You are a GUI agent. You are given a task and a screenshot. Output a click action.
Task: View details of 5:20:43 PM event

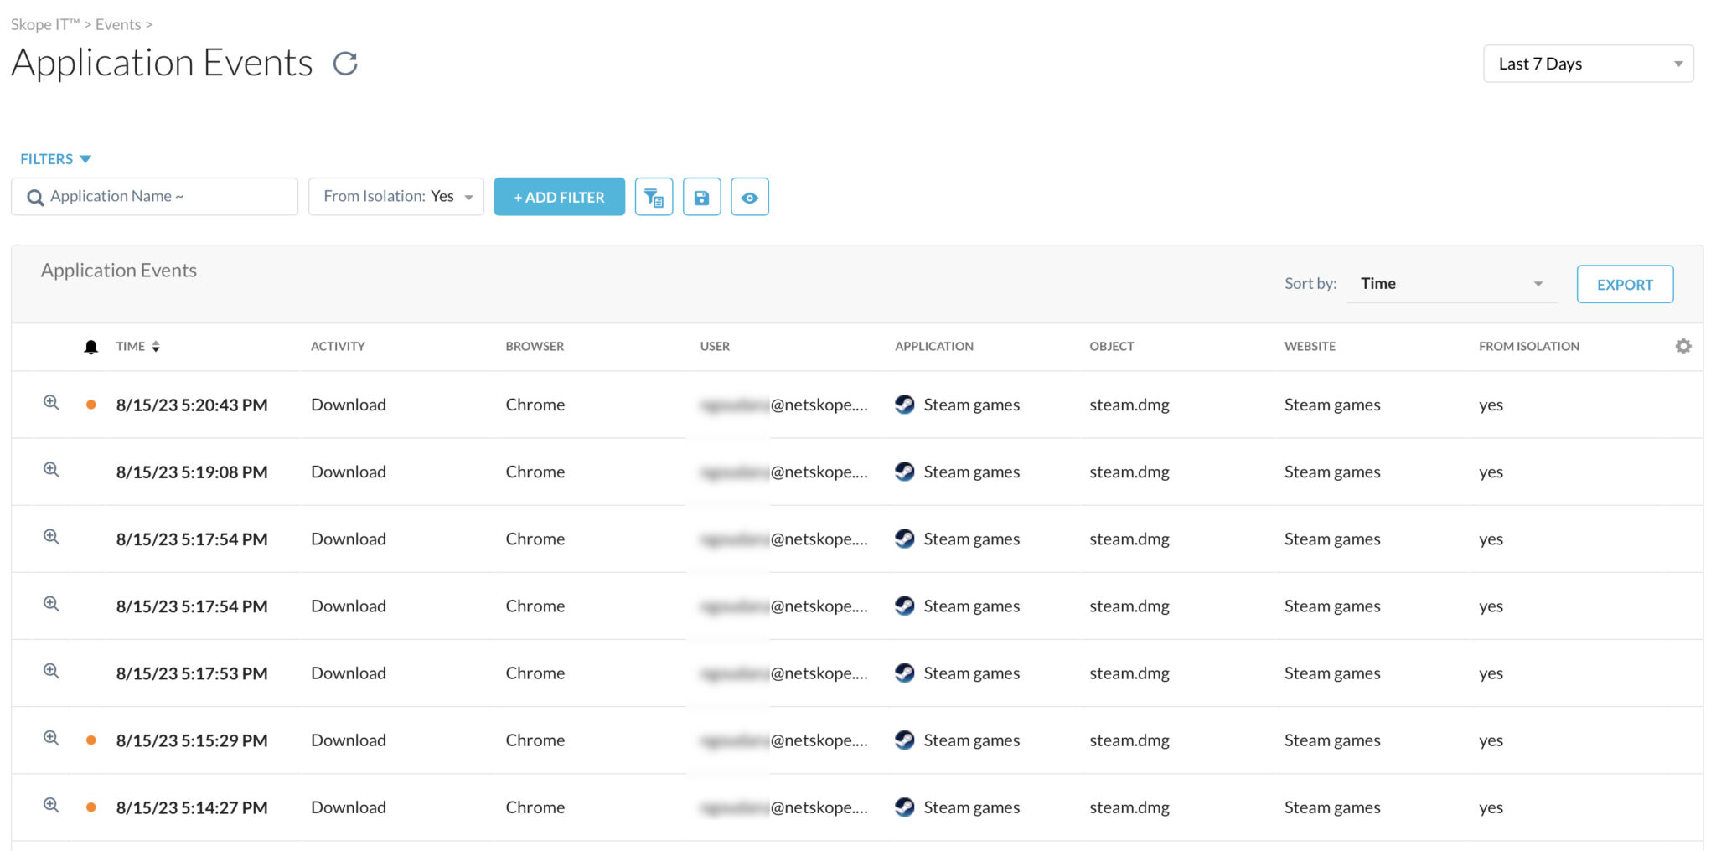[x=51, y=403]
